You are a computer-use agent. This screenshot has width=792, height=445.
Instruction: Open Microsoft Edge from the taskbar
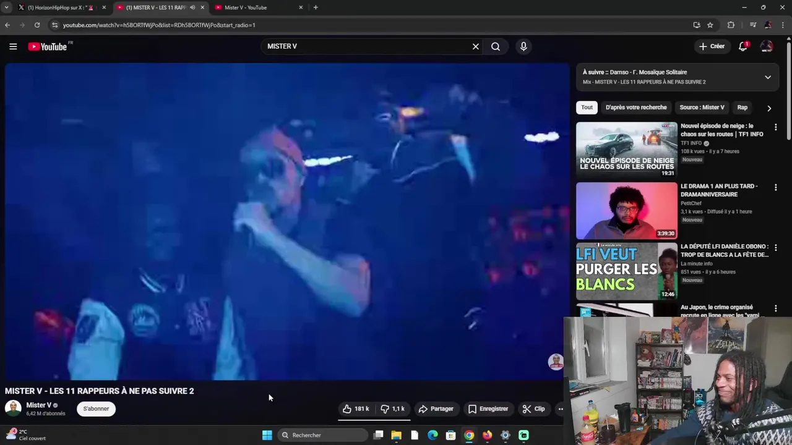(x=433, y=435)
